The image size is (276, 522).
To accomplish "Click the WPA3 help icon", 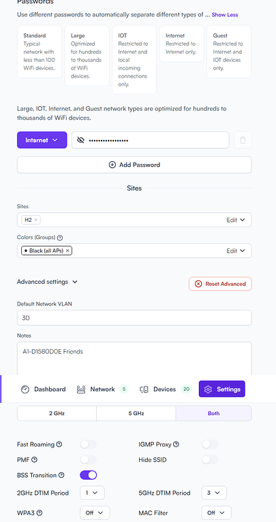I will tap(40, 512).
